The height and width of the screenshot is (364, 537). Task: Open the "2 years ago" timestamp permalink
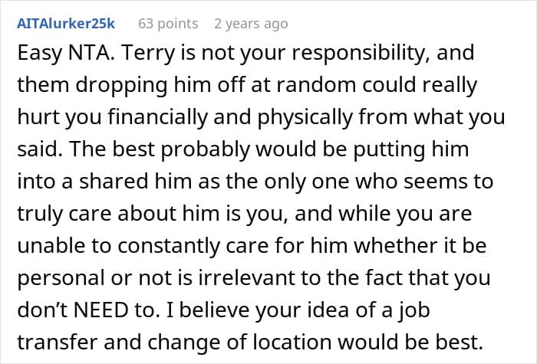(251, 24)
